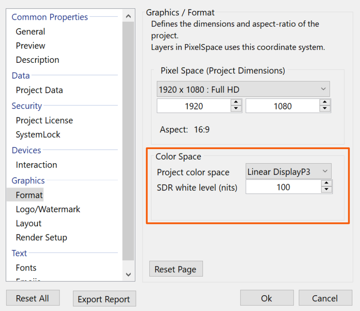Confirm the dialog with Ok
The width and height of the screenshot is (360, 311).
(266, 298)
